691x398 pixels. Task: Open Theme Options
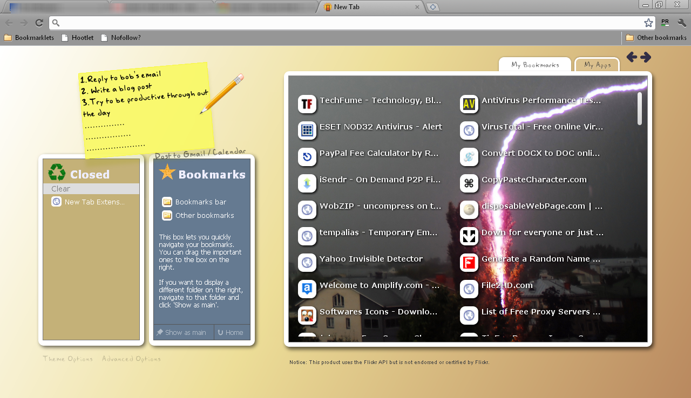click(x=68, y=359)
